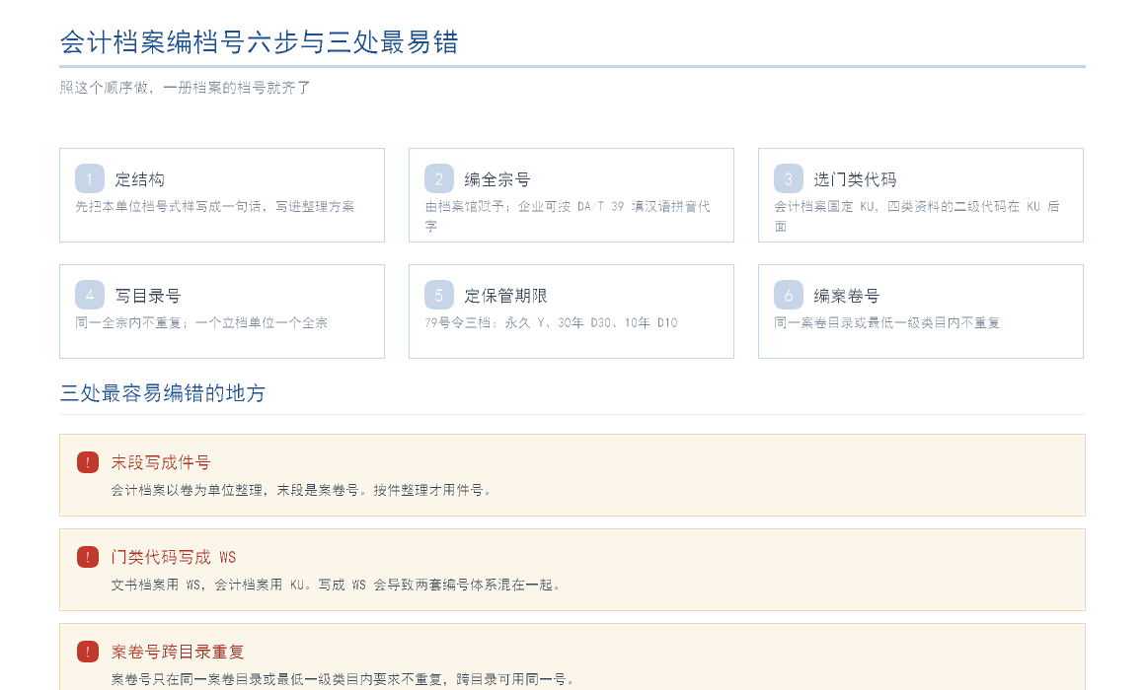1145x690 pixels.
Task: Click the 选门类代码 card title
Action: pyautogui.click(x=855, y=179)
